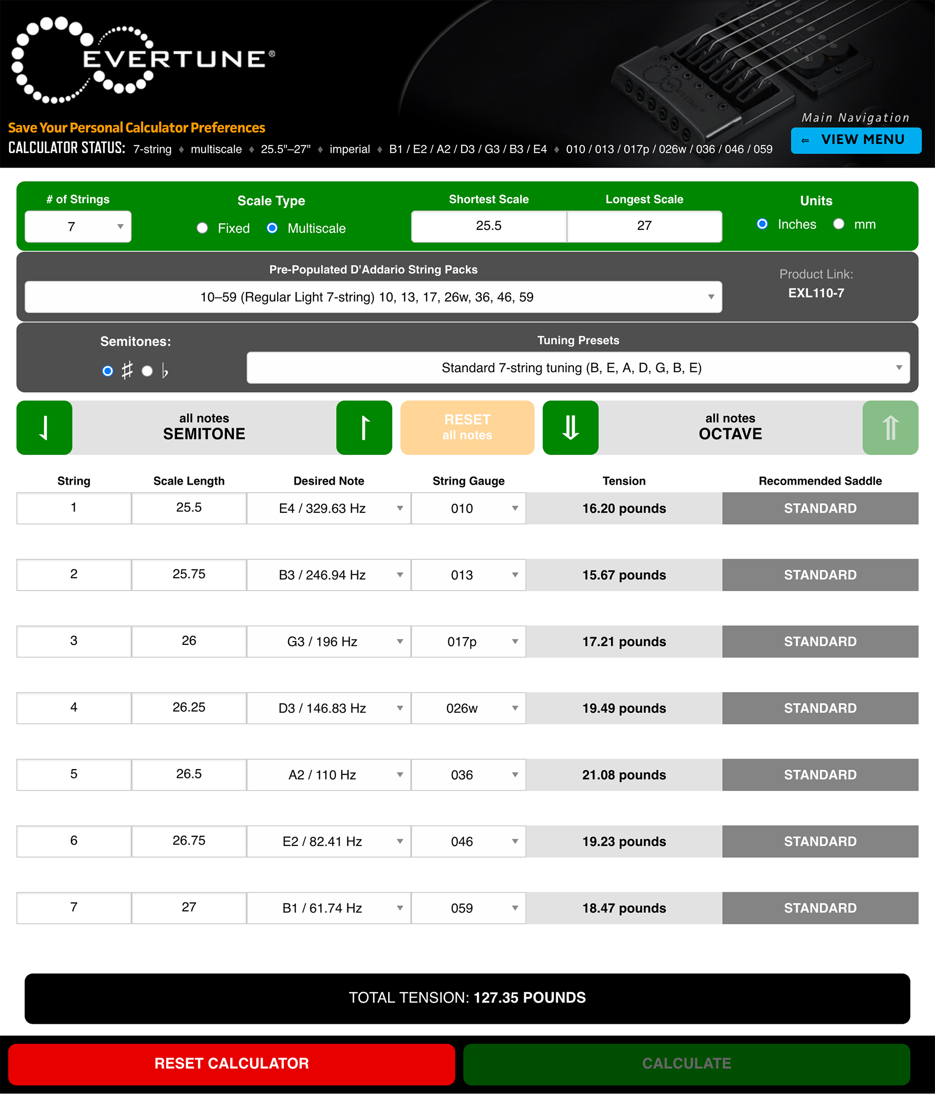Open desired note dropdown A2 / 110 Hz
This screenshot has height=1094, width=935.
coord(328,774)
